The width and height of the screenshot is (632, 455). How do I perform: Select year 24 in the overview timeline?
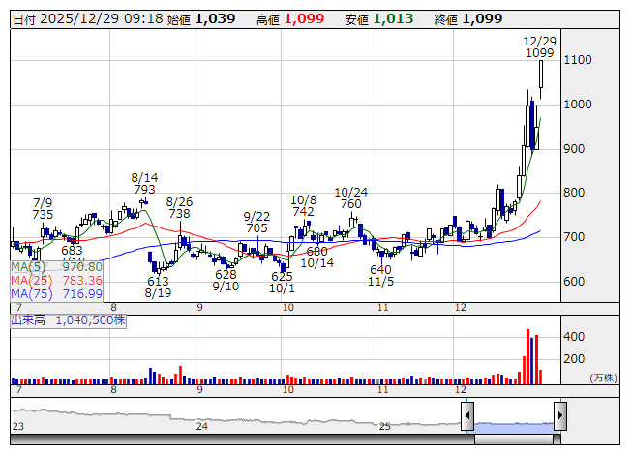click(x=201, y=426)
